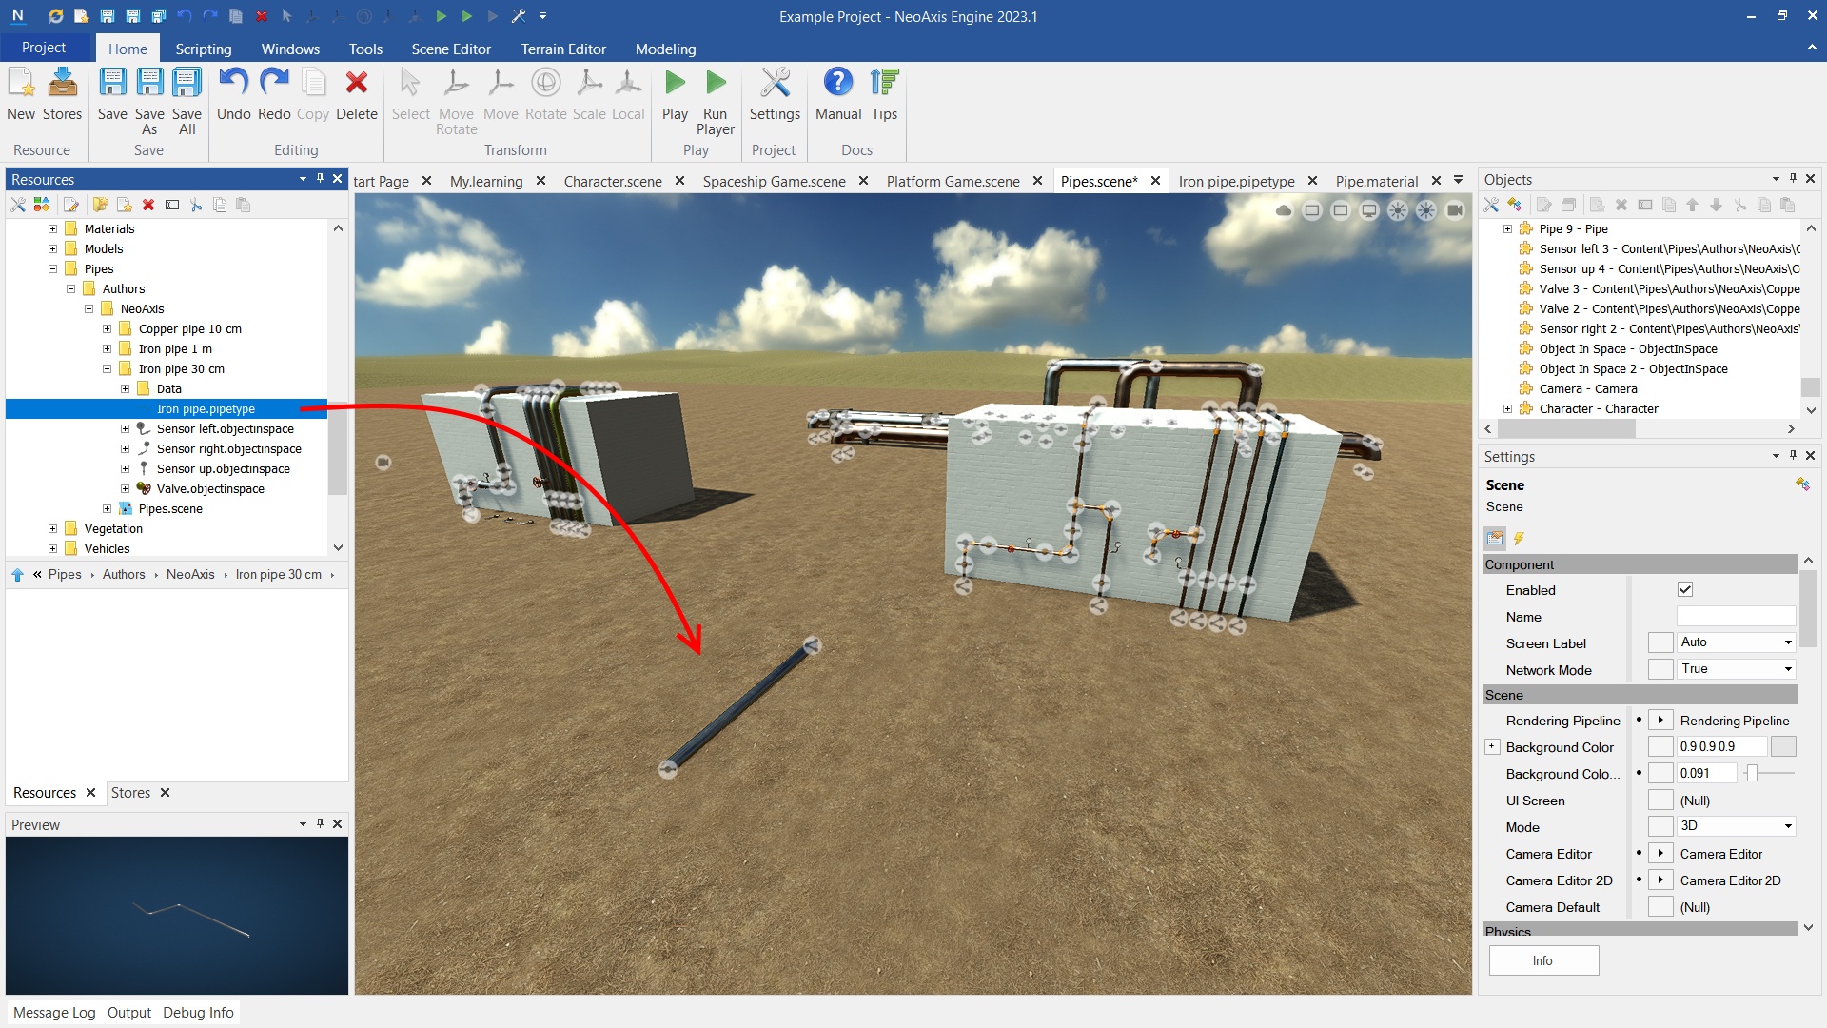The width and height of the screenshot is (1827, 1028).
Task: Toggle the Network Mode checkbox box
Action: pos(1660,670)
